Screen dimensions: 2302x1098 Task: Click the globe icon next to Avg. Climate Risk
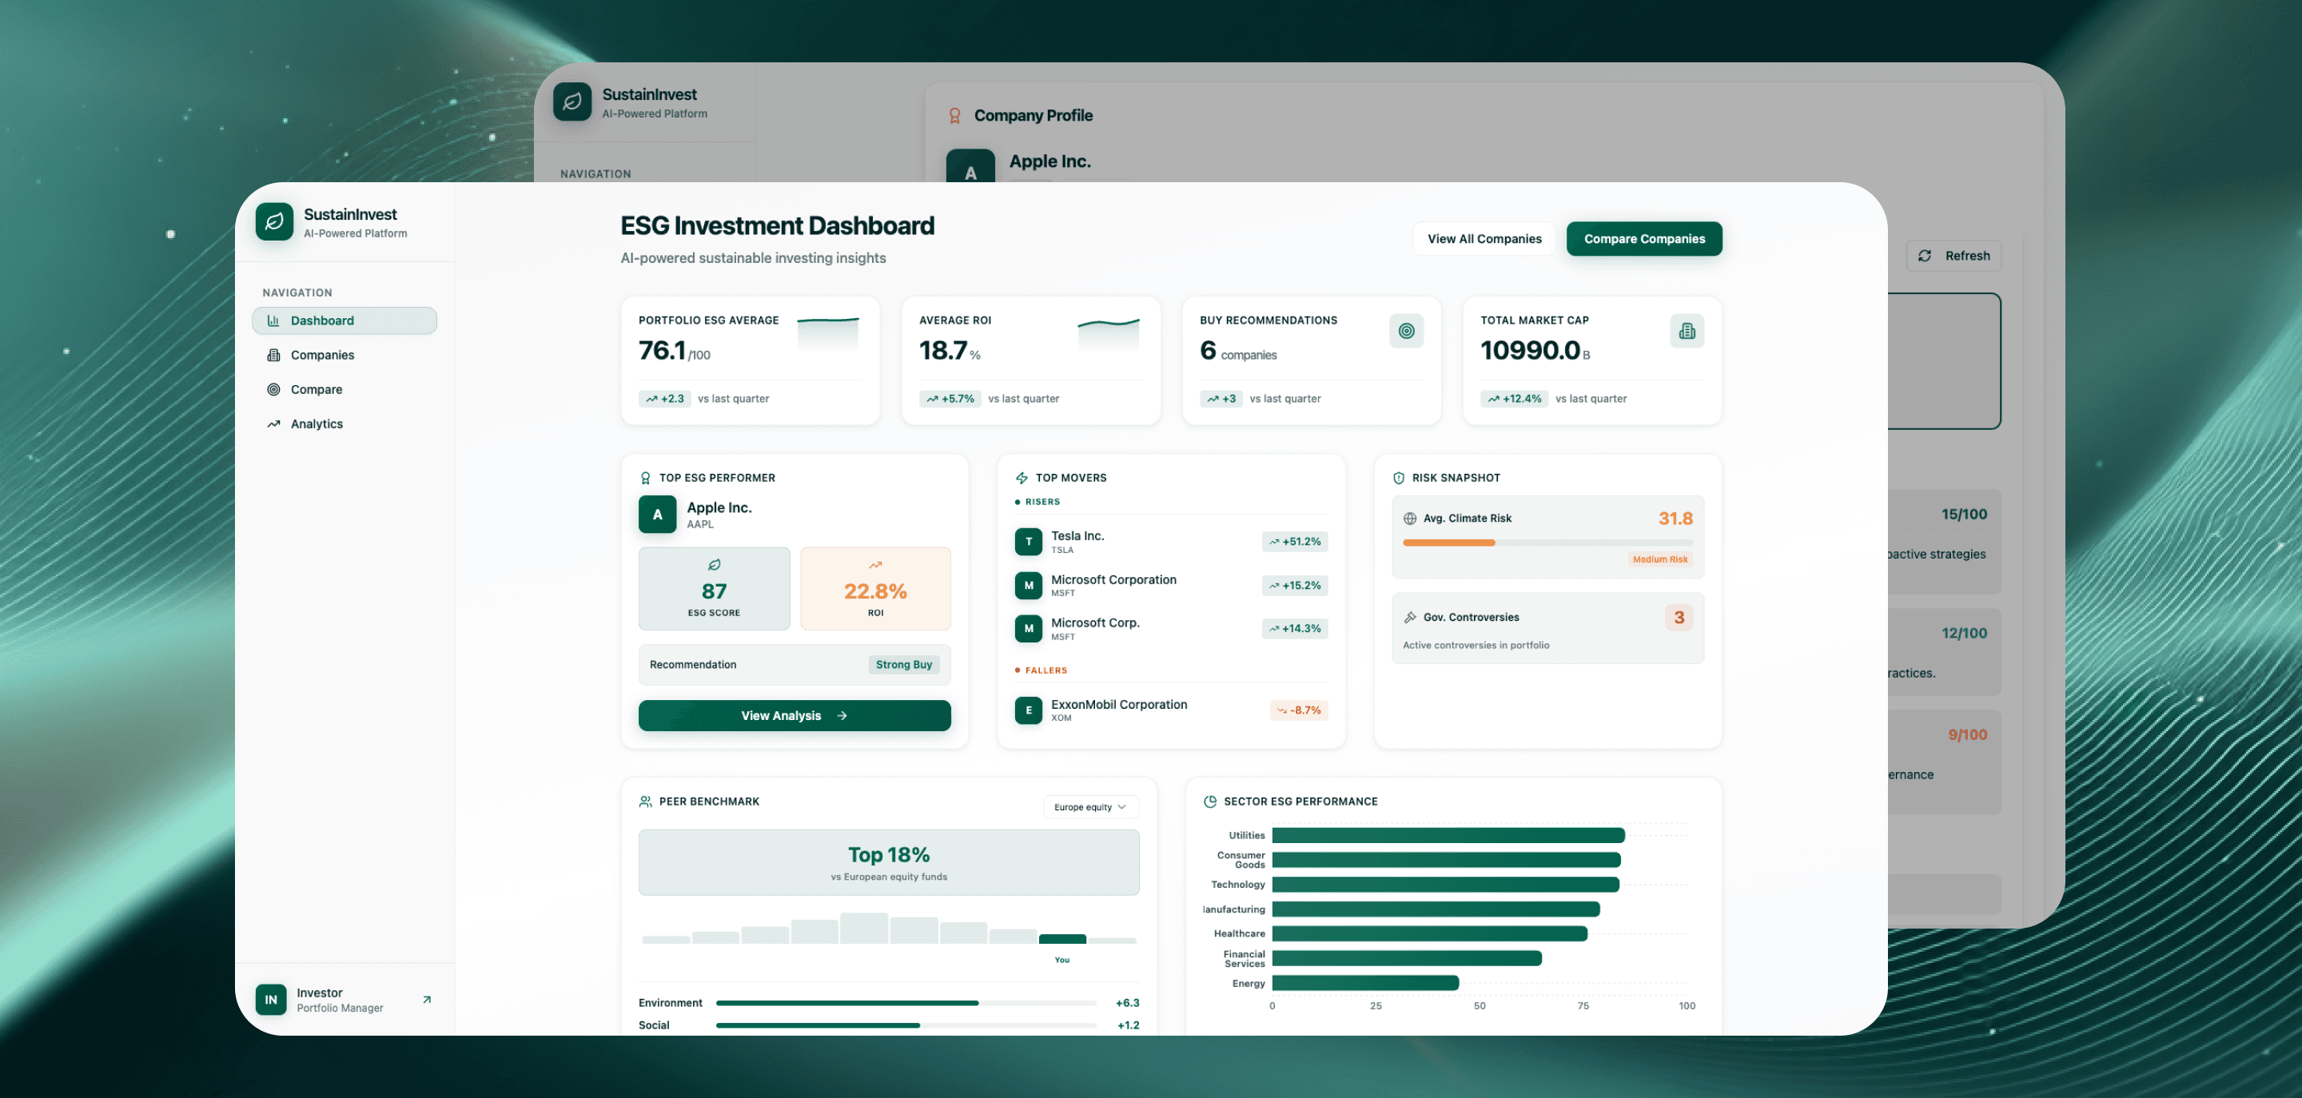point(1410,518)
